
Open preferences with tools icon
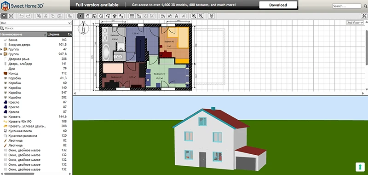(x=364, y=16)
